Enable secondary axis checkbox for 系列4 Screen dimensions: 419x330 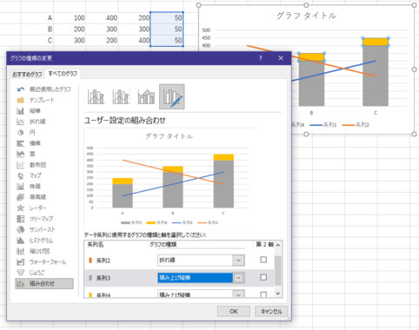263,294
